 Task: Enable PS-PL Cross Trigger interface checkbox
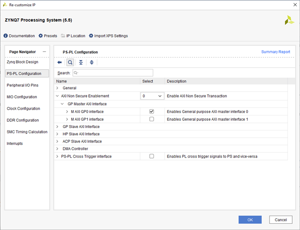[x=152, y=156]
